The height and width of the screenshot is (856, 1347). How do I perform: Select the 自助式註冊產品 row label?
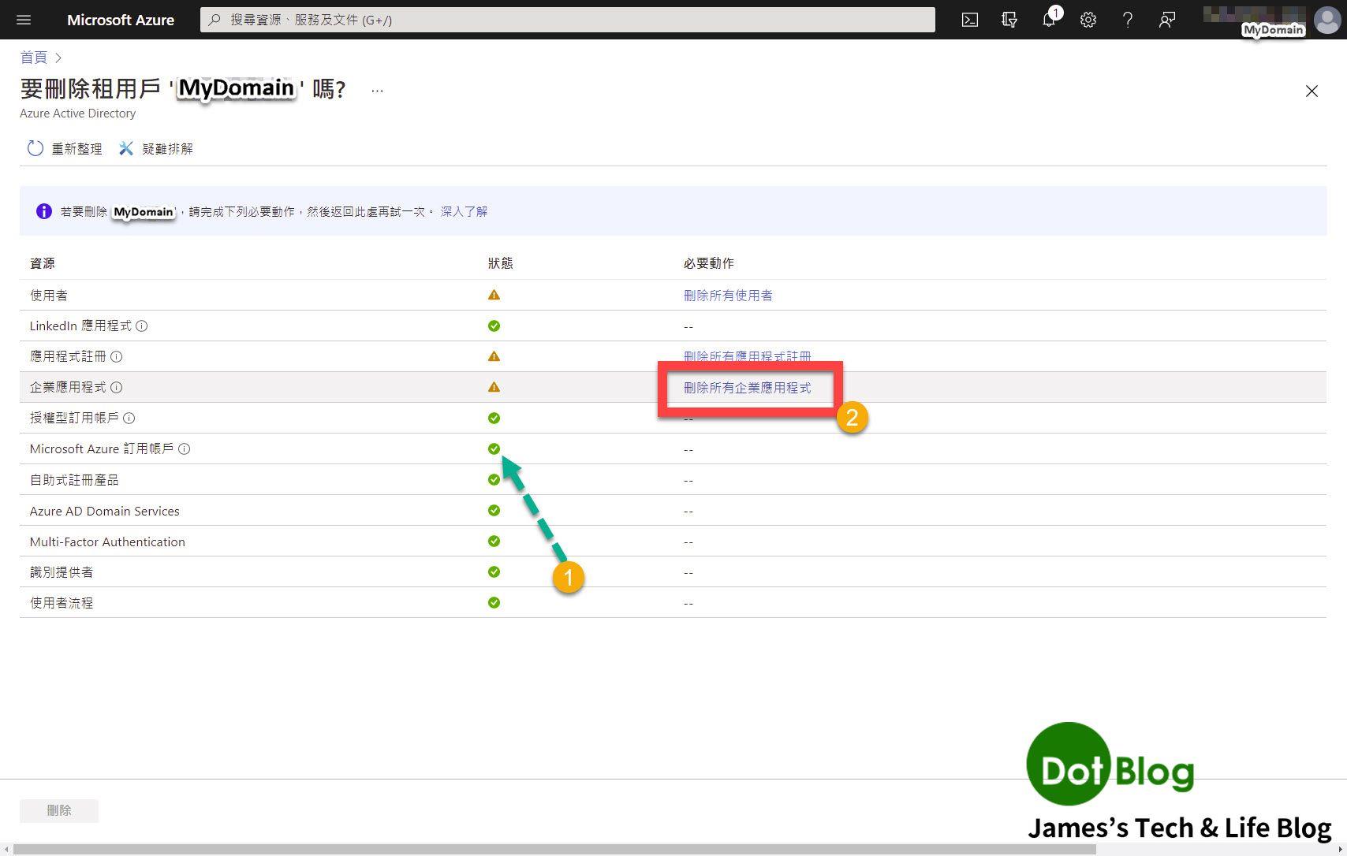click(x=74, y=479)
